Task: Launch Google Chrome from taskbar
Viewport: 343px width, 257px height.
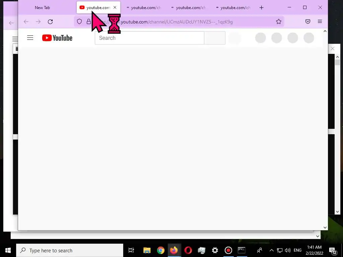Action: coord(160,250)
